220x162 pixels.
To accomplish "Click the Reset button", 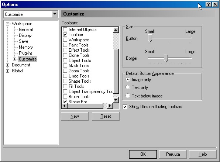I will (106, 116).
